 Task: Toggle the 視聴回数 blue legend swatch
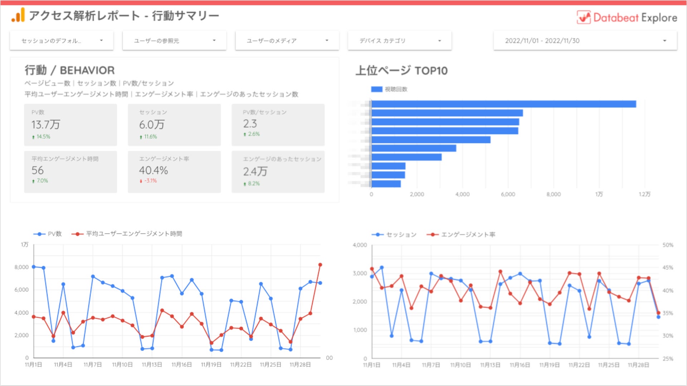pyautogui.click(x=377, y=89)
